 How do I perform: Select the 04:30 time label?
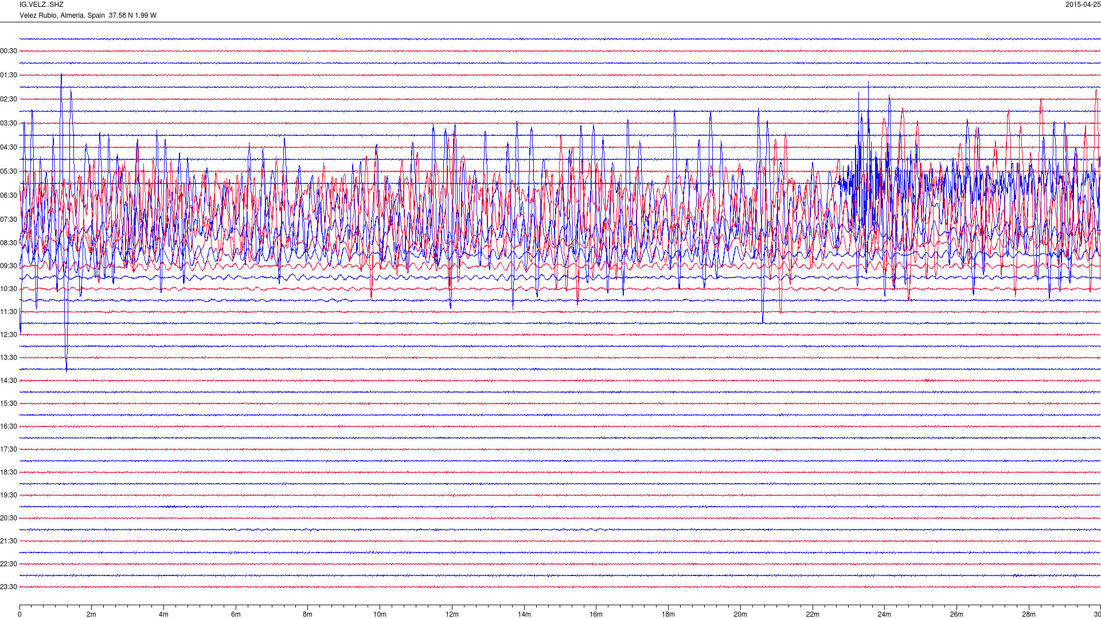point(9,147)
